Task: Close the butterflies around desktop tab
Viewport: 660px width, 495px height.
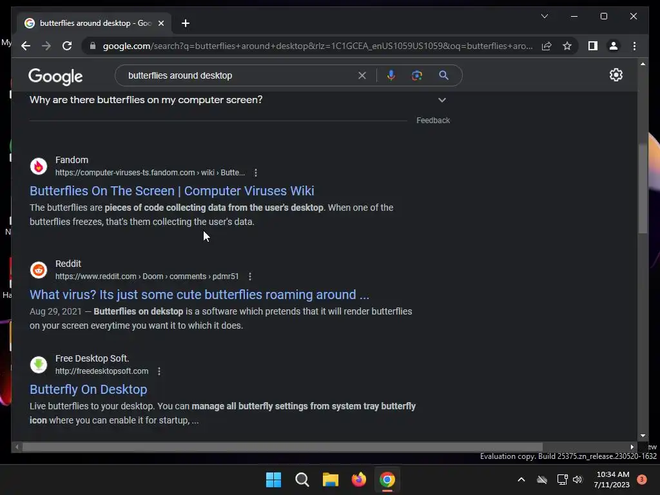Action: pos(160,23)
